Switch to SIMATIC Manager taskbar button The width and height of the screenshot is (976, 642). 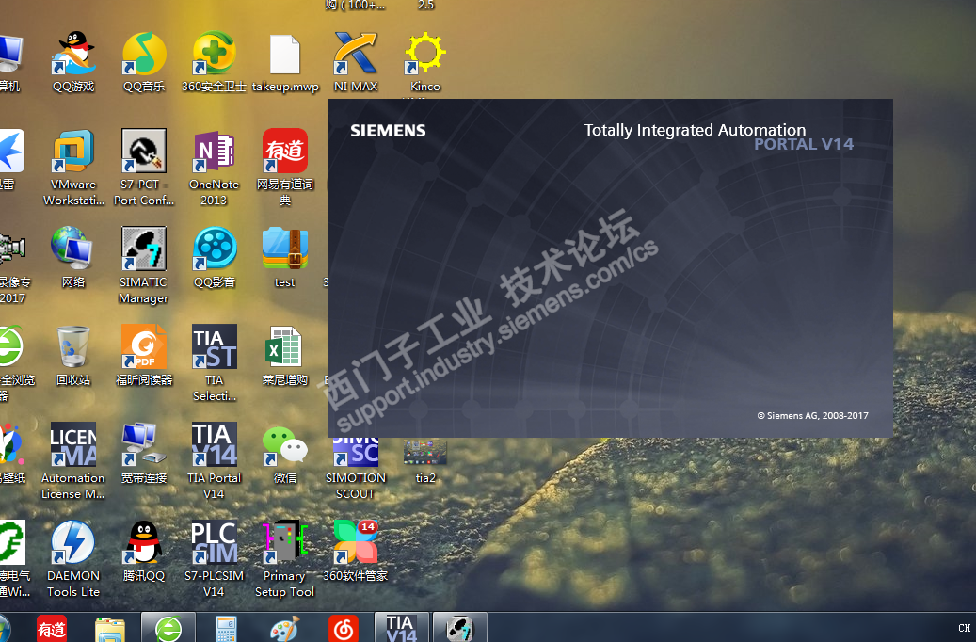point(460,628)
